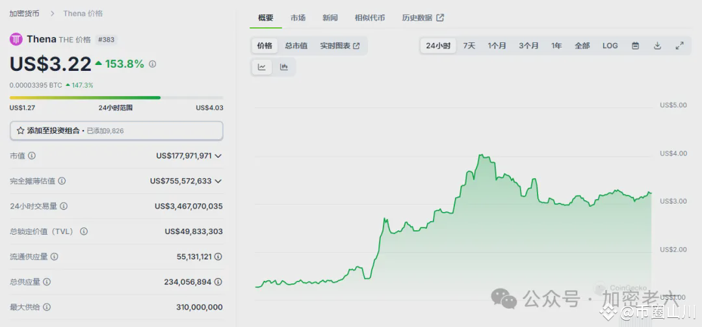The height and width of the screenshot is (327, 702).
Task: Show info tooltip for 最大供给
Action: (47, 307)
